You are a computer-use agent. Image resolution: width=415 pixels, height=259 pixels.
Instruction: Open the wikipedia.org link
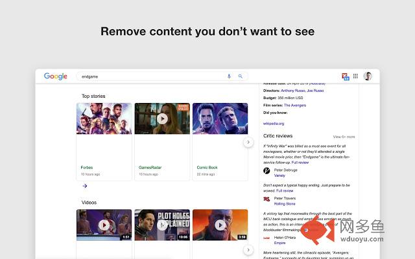[x=274, y=124]
